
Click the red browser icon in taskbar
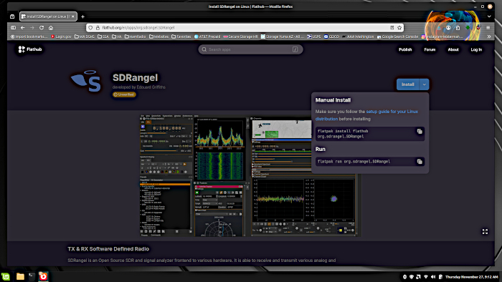click(43, 276)
